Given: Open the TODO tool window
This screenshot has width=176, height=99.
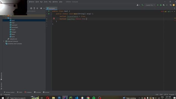Looking at the screenshot, I should (x=20, y=92).
